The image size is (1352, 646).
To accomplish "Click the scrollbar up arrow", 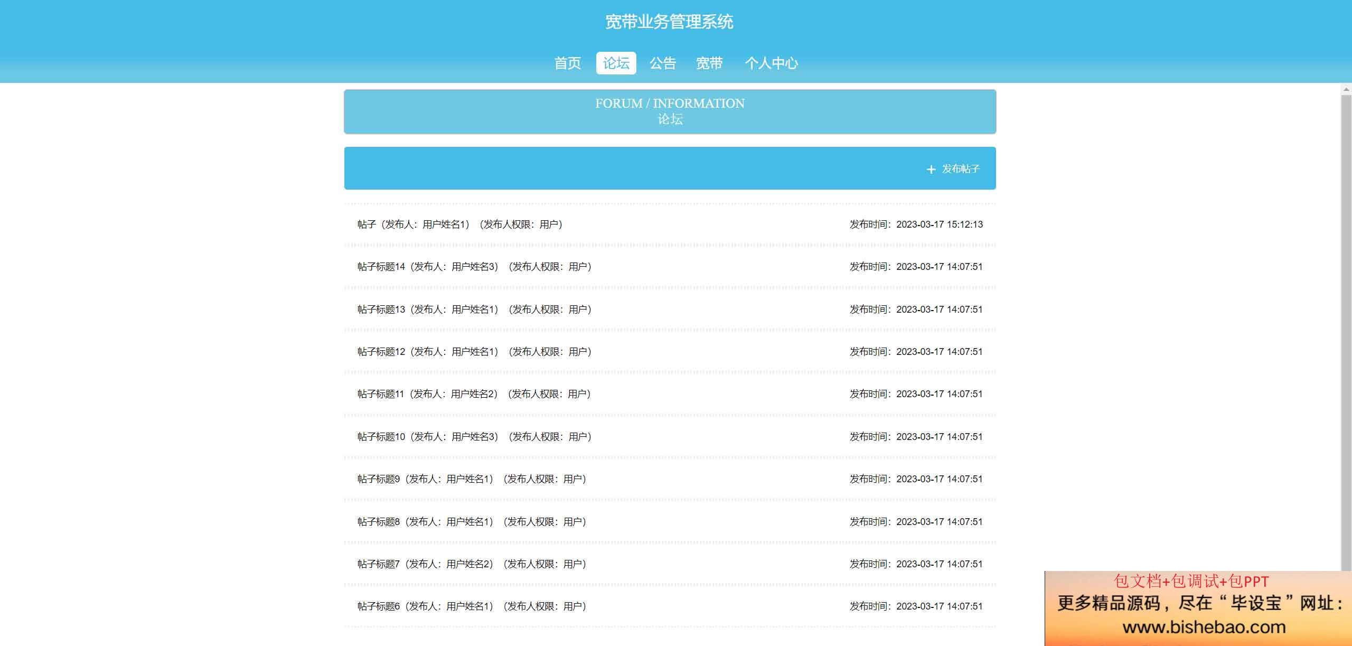I will 1346,89.
